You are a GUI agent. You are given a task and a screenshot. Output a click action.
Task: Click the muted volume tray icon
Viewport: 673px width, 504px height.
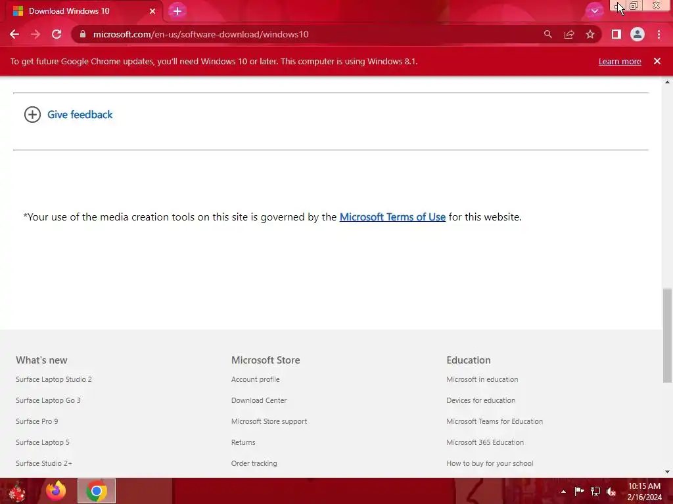coord(611,492)
